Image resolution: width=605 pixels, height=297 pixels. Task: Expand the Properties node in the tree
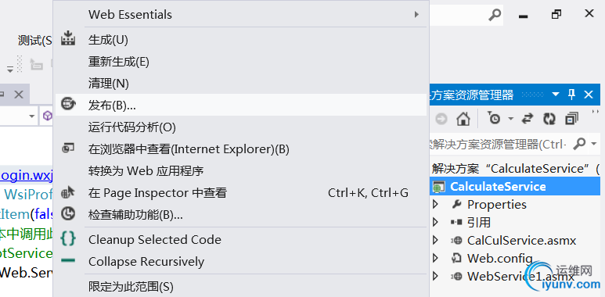(436, 205)
